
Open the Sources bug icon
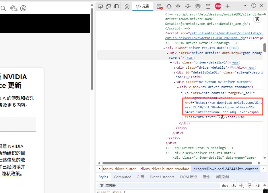(x=169, y=7)
